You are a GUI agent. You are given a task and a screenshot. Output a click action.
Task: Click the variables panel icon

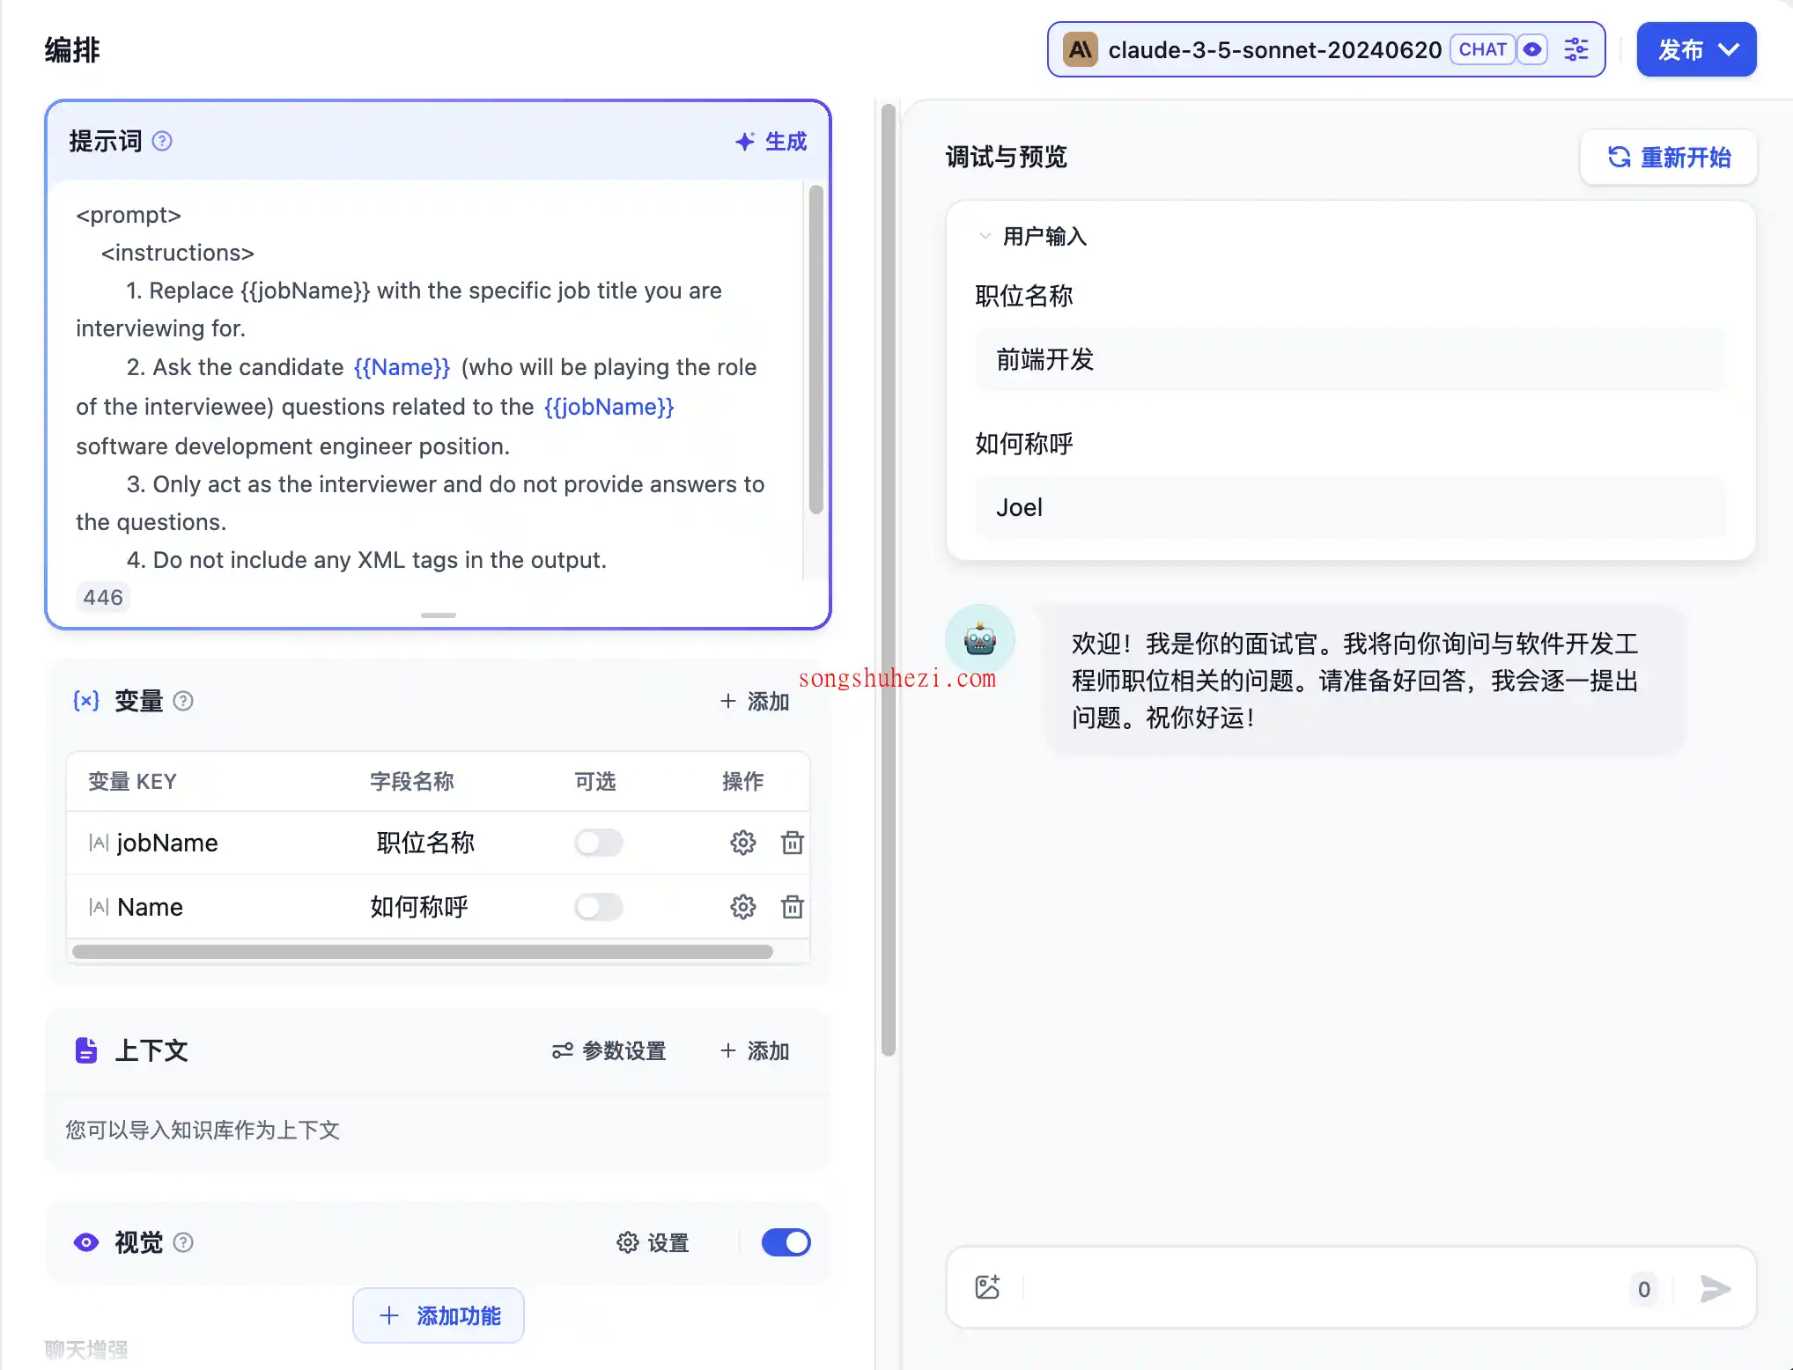(84, 701)
